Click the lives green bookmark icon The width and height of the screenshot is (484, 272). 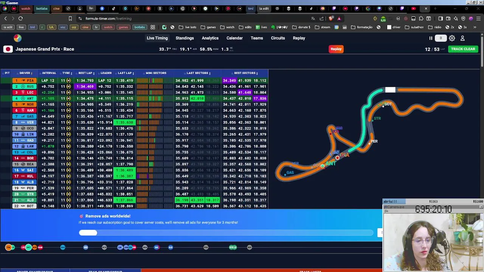pyautogui.click(x=261, y=27)
